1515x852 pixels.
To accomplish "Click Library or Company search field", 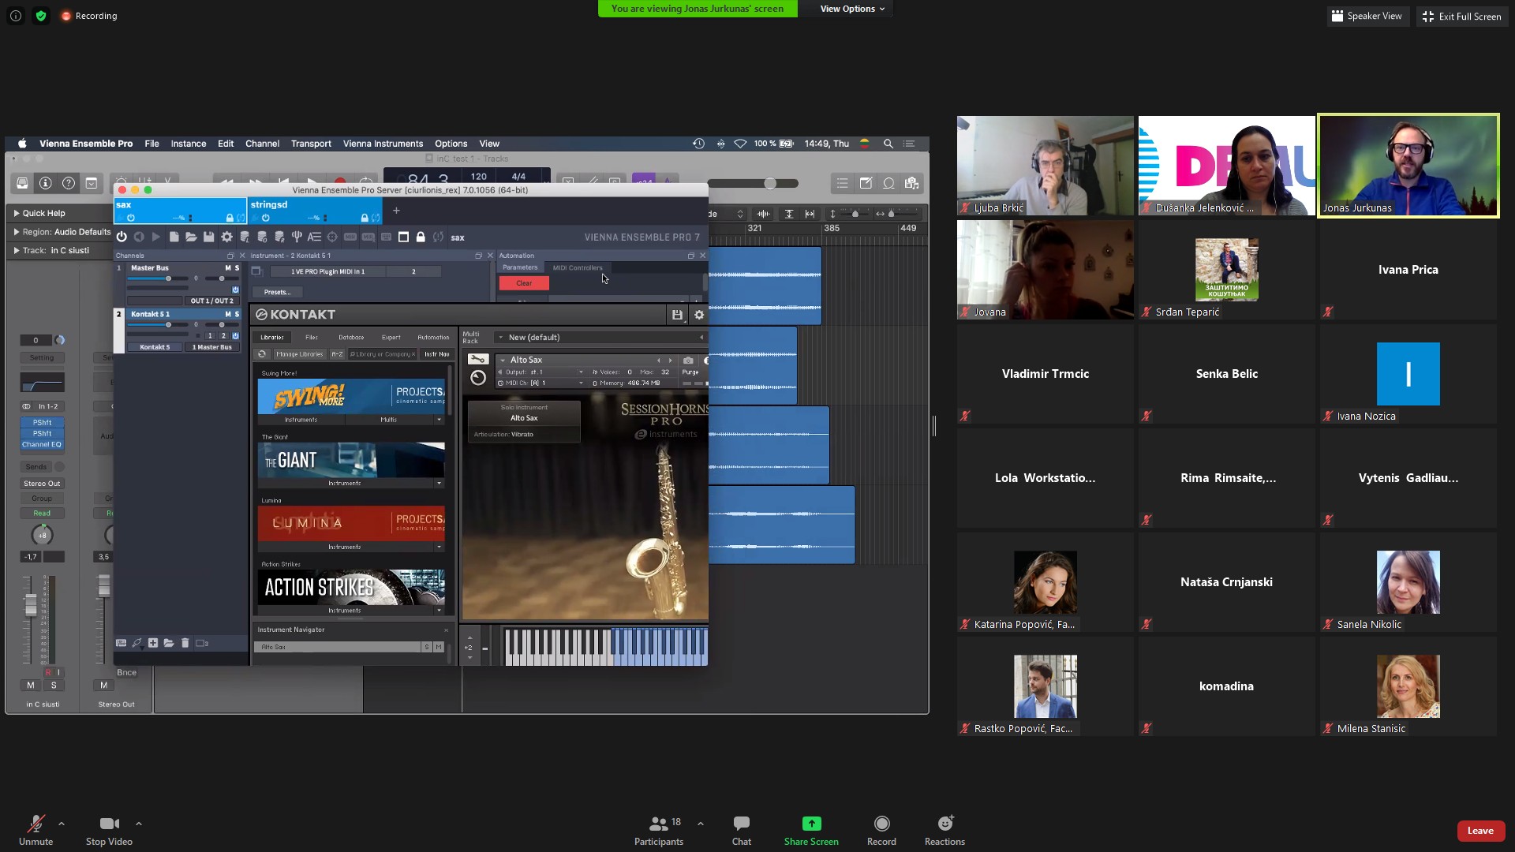I will [x=383, y=354].
